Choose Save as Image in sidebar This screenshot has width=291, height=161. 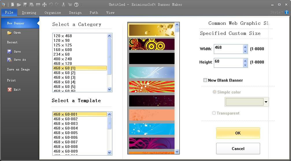tap(18, 69)
